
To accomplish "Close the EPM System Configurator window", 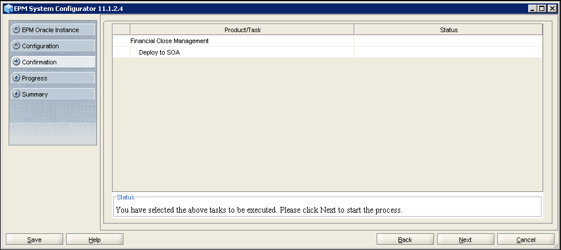I will pyautogui.click(x=551, y=7).
